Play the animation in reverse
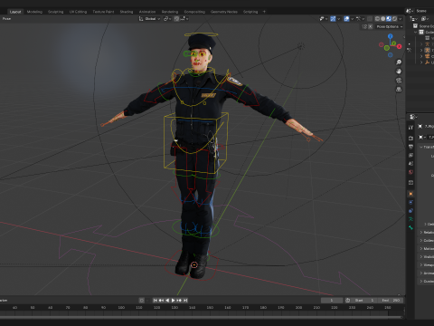The height and width of the screenshot is (326, 434). 167,301
